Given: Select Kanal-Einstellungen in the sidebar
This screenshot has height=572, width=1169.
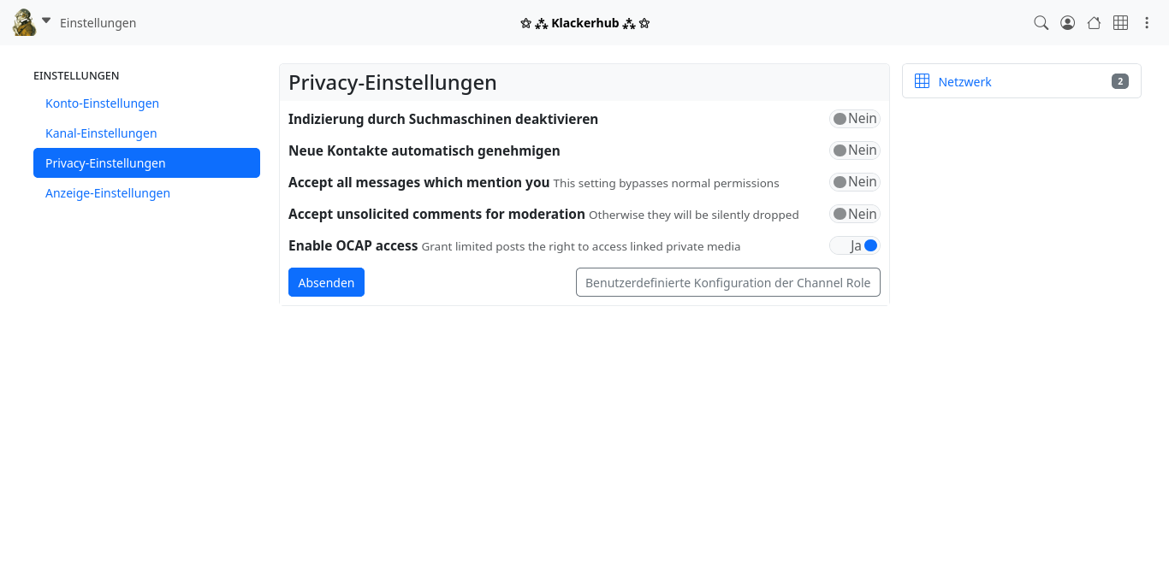Looking at the screenshot, I should pos(101,133).
